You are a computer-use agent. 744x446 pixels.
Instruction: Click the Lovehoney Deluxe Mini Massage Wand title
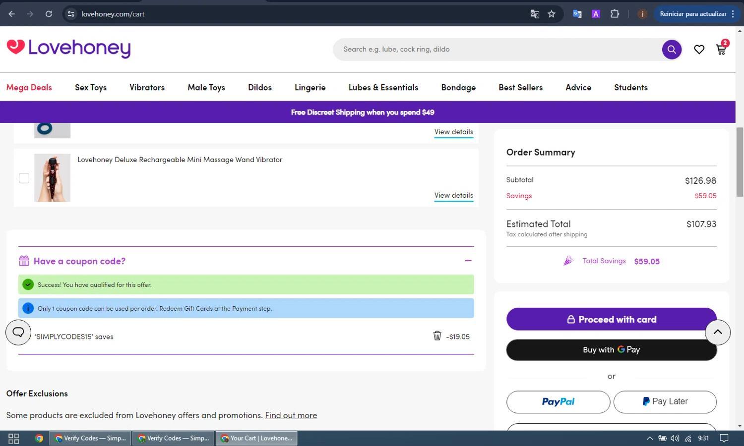[180, 160]
